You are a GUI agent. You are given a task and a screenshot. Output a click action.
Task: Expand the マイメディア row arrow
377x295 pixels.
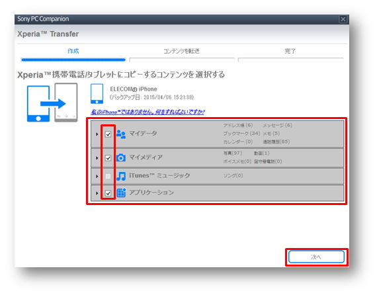click(x=97, y=158)
